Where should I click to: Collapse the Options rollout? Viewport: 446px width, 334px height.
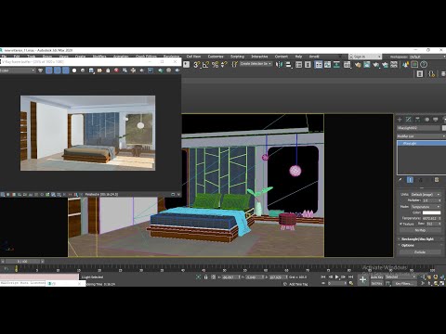tap(420, 245)
